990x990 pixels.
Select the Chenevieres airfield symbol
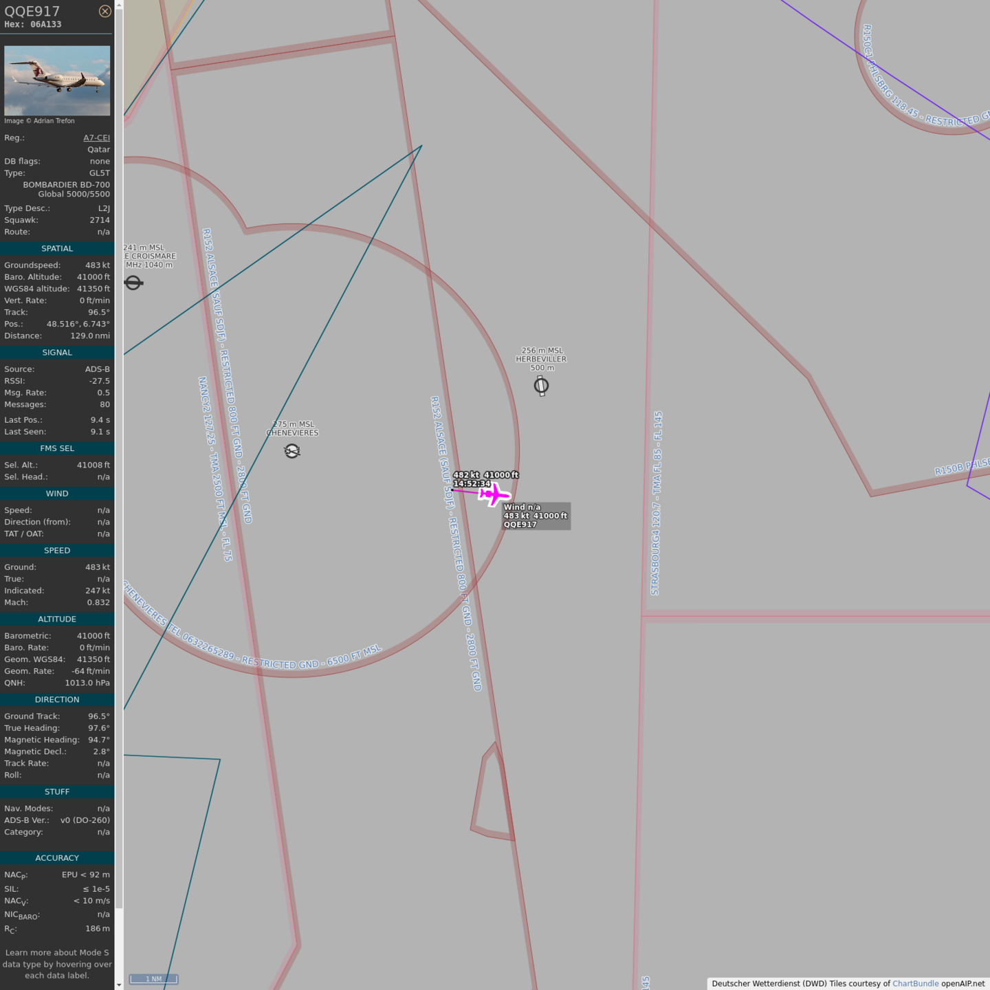coord(292,451)
